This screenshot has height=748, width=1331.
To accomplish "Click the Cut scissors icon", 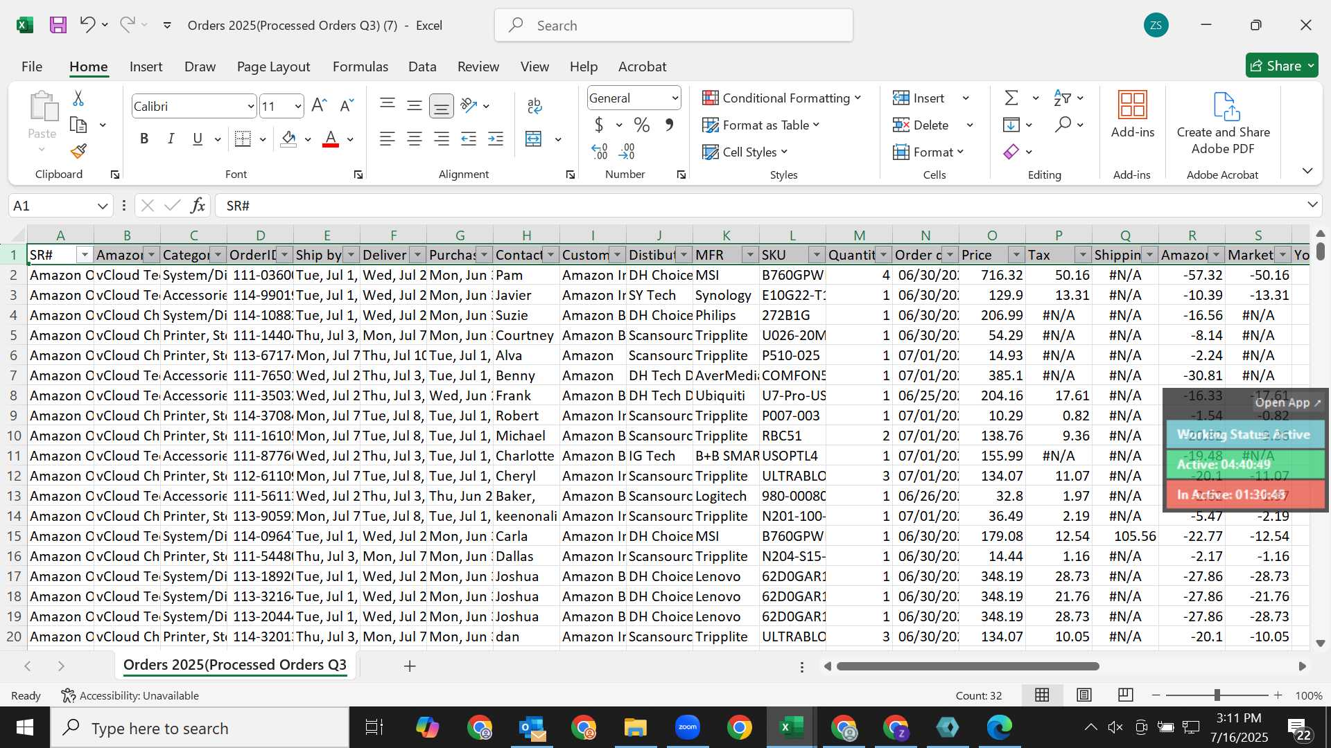I will click(78, 98).
